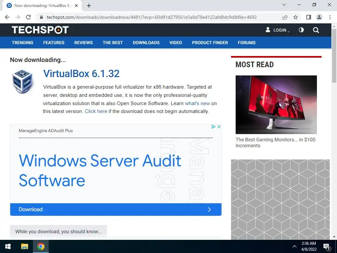Open the "what's new" link
This screenshot has width=337, height=253.
click(197, 103)
